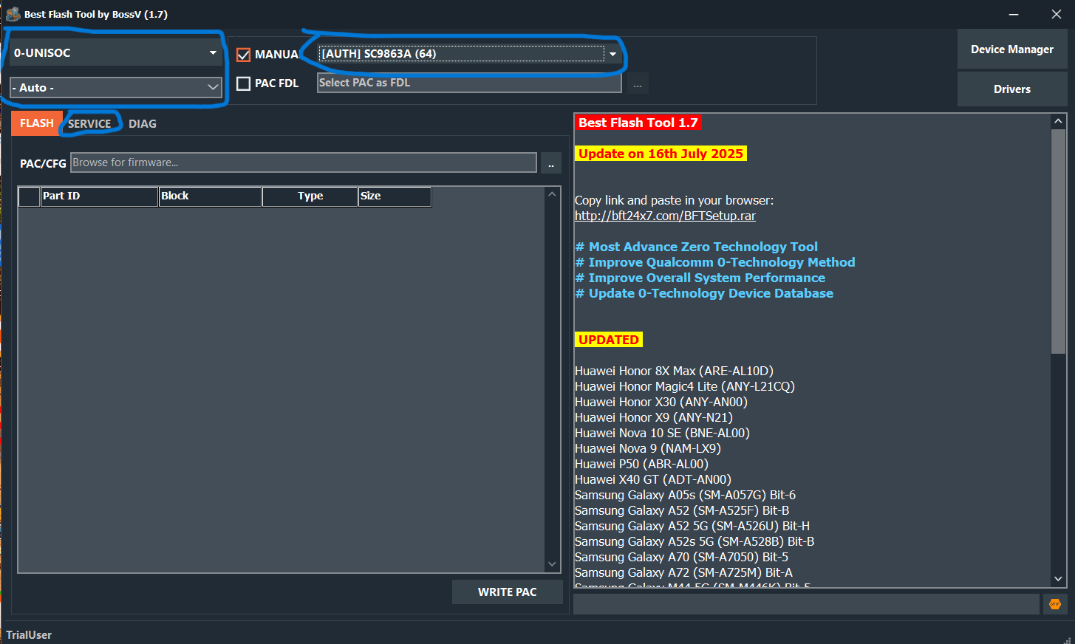Open the bft24x7.com/BFTSetup.rar link
The height and width of the screenshot is (644, 1075).
(665, 216)
